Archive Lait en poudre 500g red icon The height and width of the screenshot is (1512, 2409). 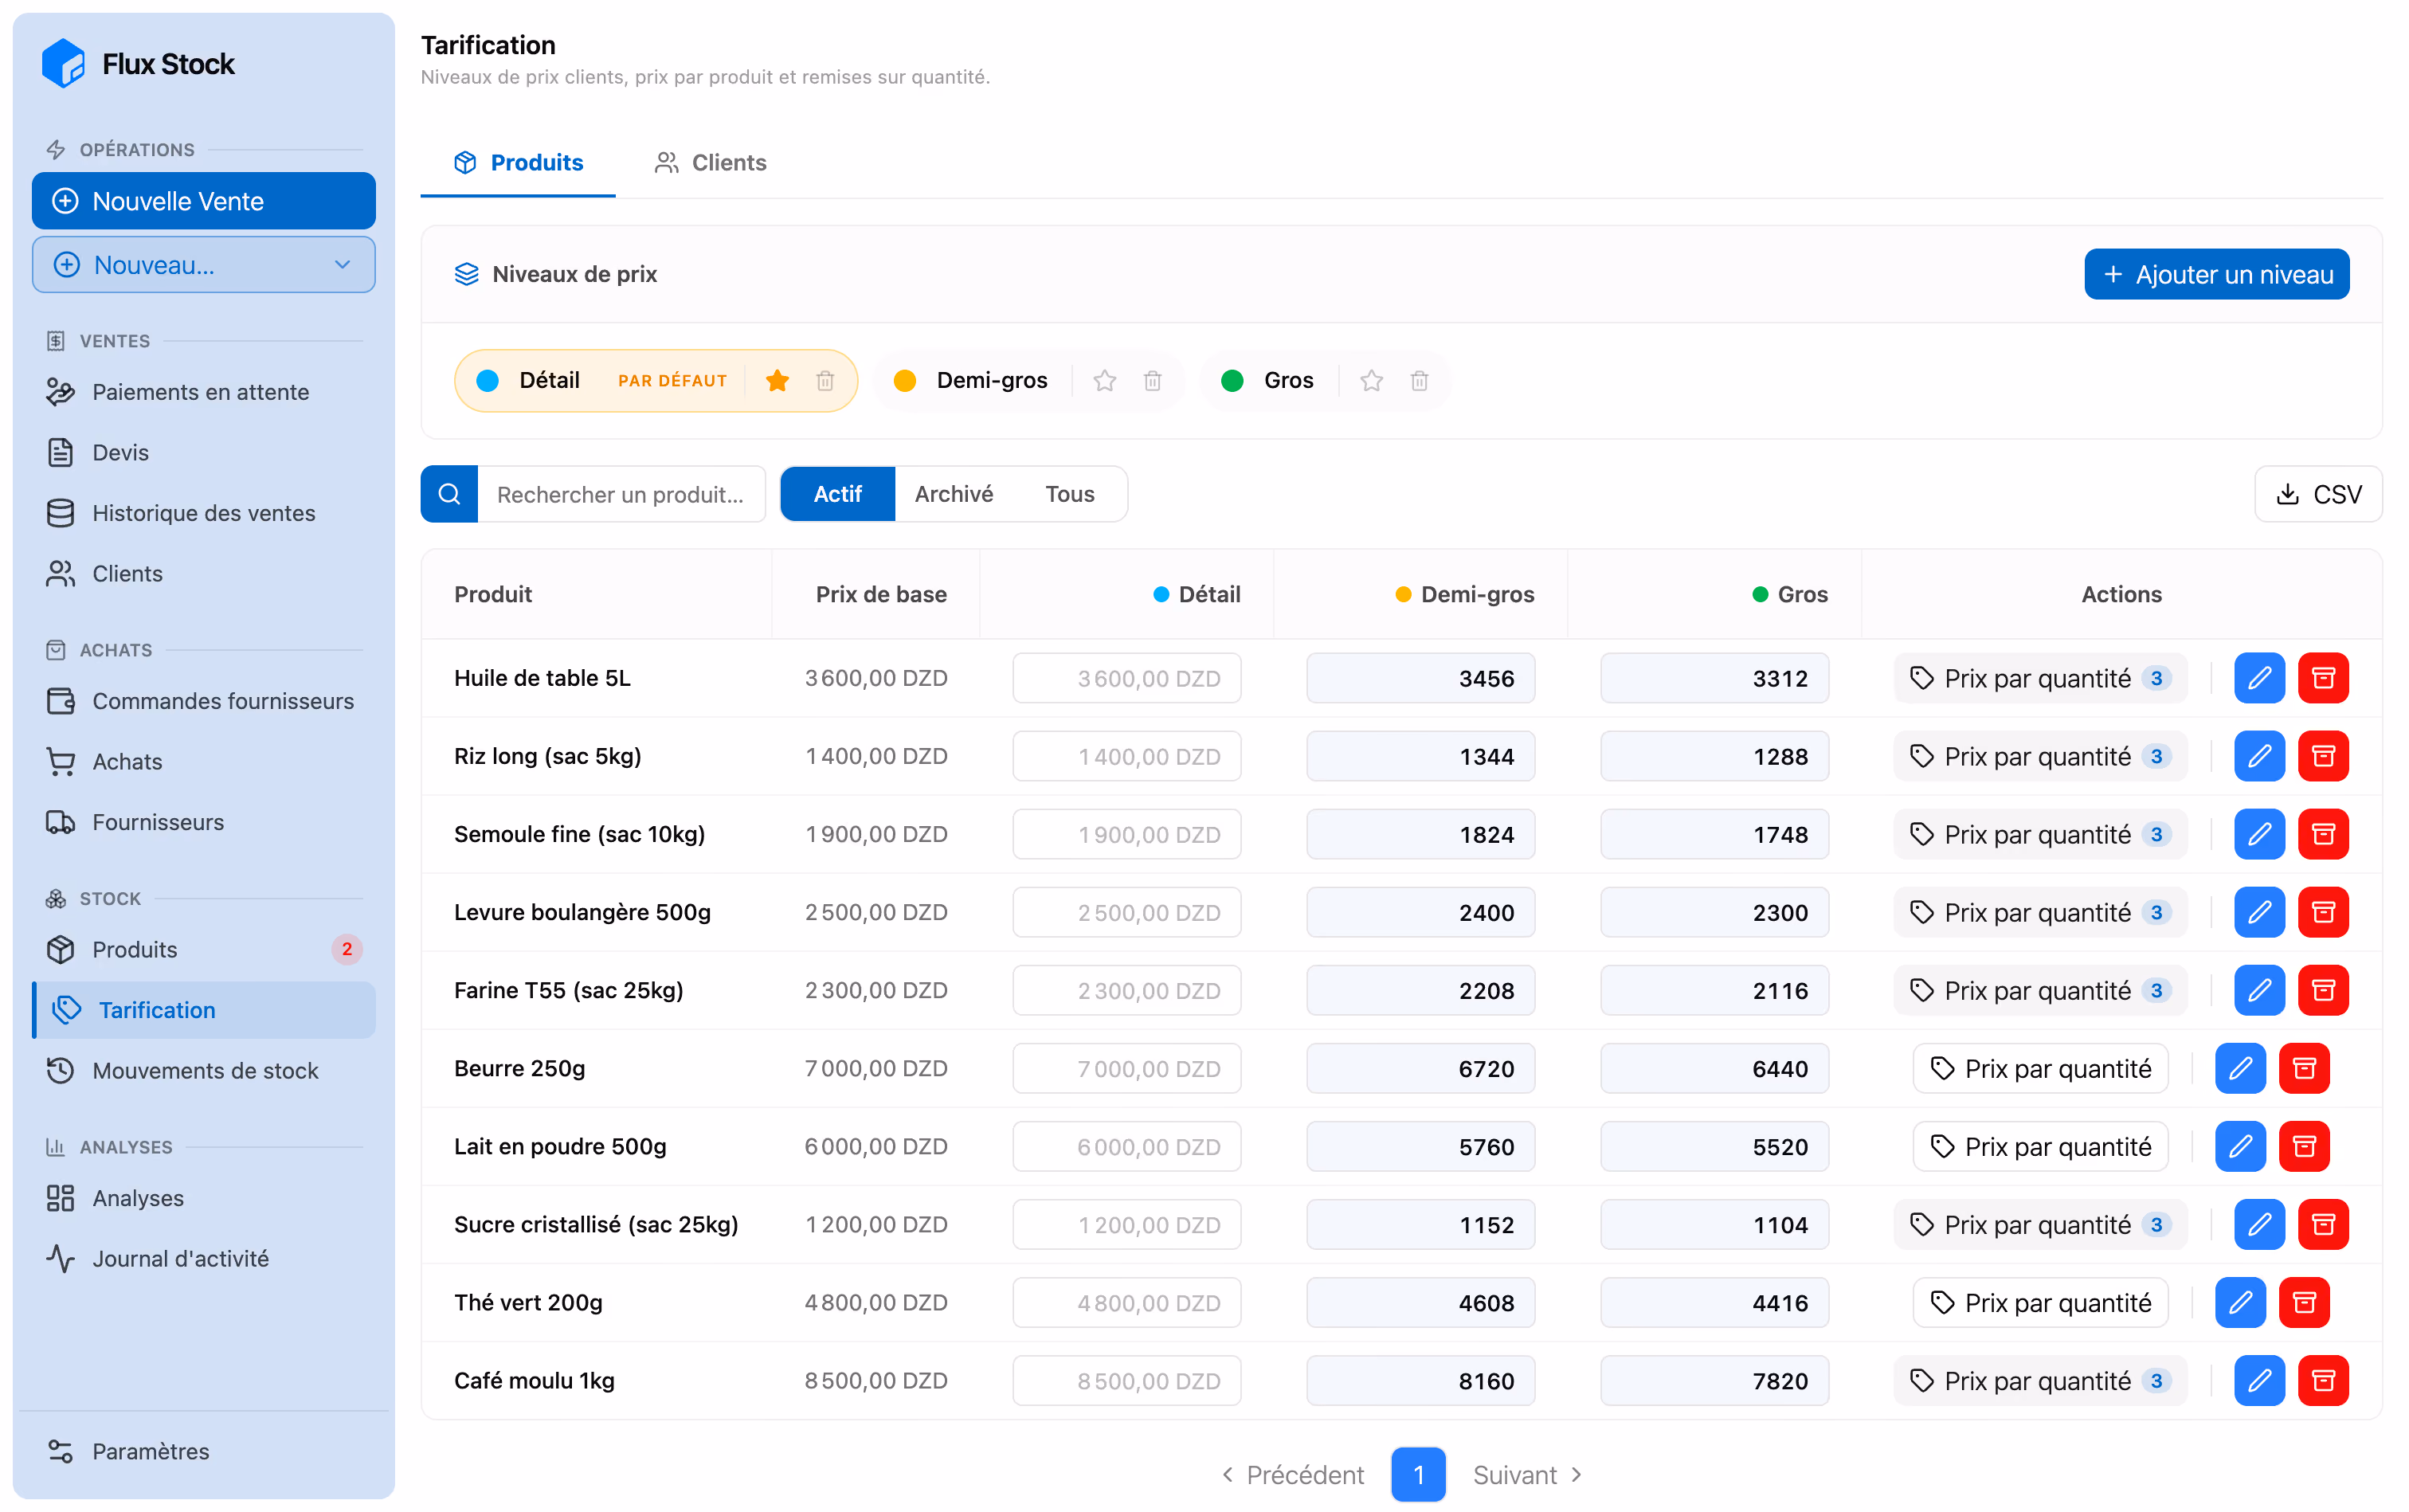coord(2304,1146)
